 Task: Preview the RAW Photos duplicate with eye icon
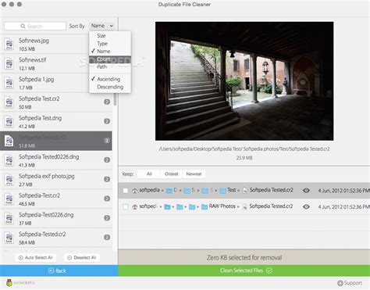click(306, 206)
